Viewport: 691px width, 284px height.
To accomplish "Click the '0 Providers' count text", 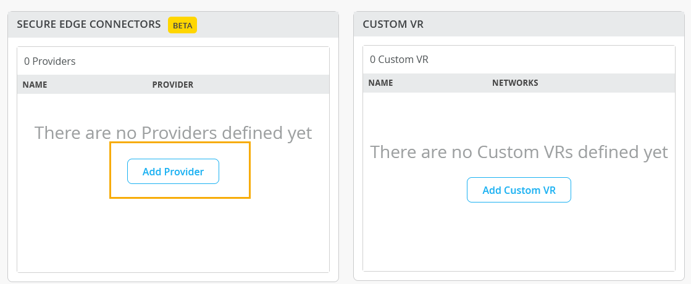I will (50, 61).
